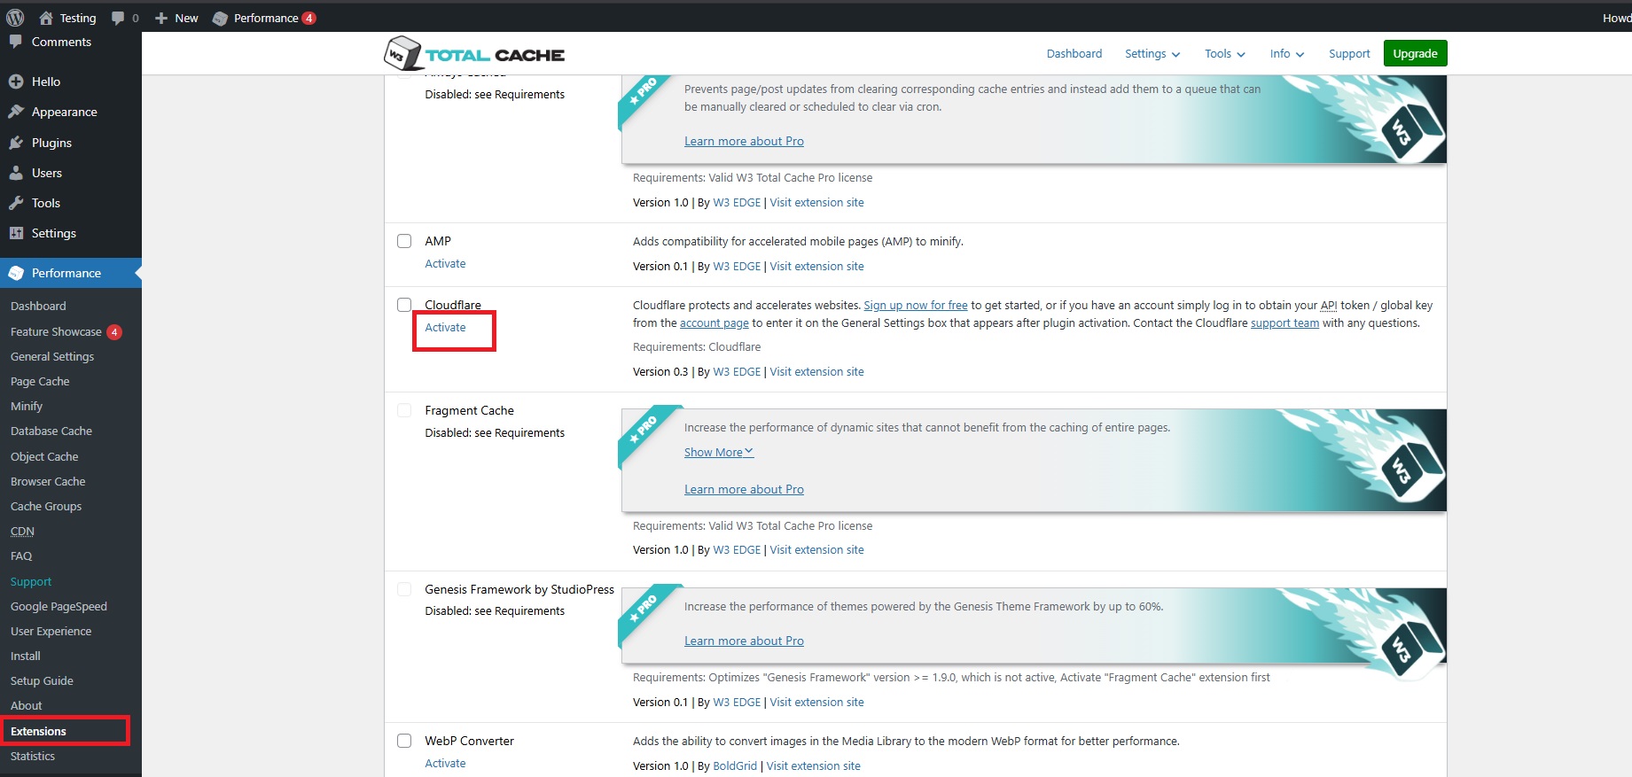Click the disabled Fragment Cache checkbox
Viewport: 1632px width, 777px height.
point(404,410)
